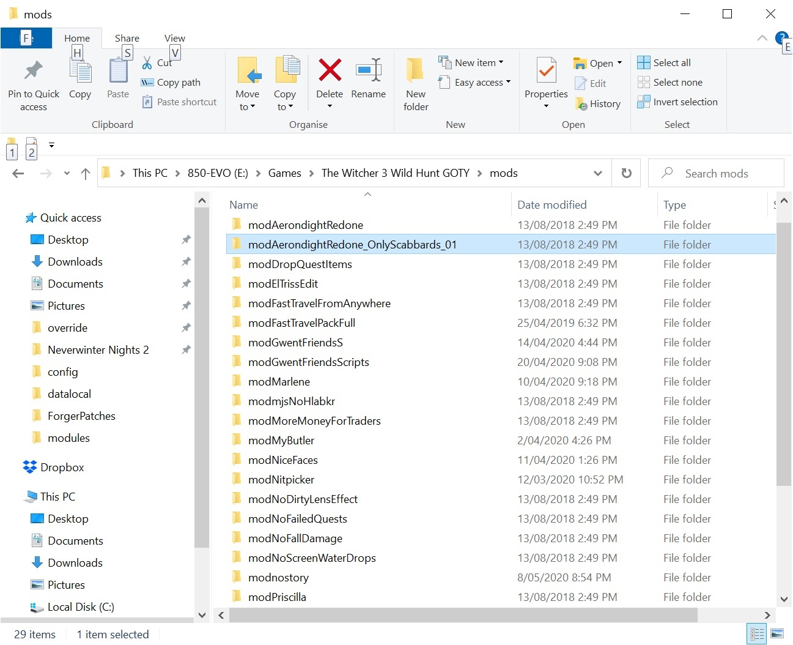793x645 pixels.
Task: Switch to Large icons view in status bar
Action: coord(778,633)
